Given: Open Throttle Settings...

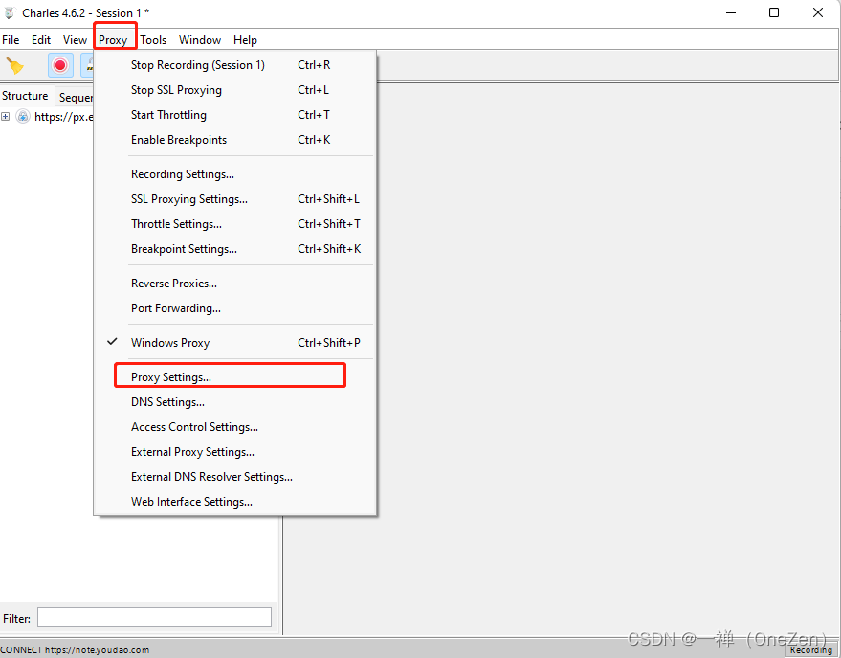Looking at the screenshot, I should (x=235, y=224).
